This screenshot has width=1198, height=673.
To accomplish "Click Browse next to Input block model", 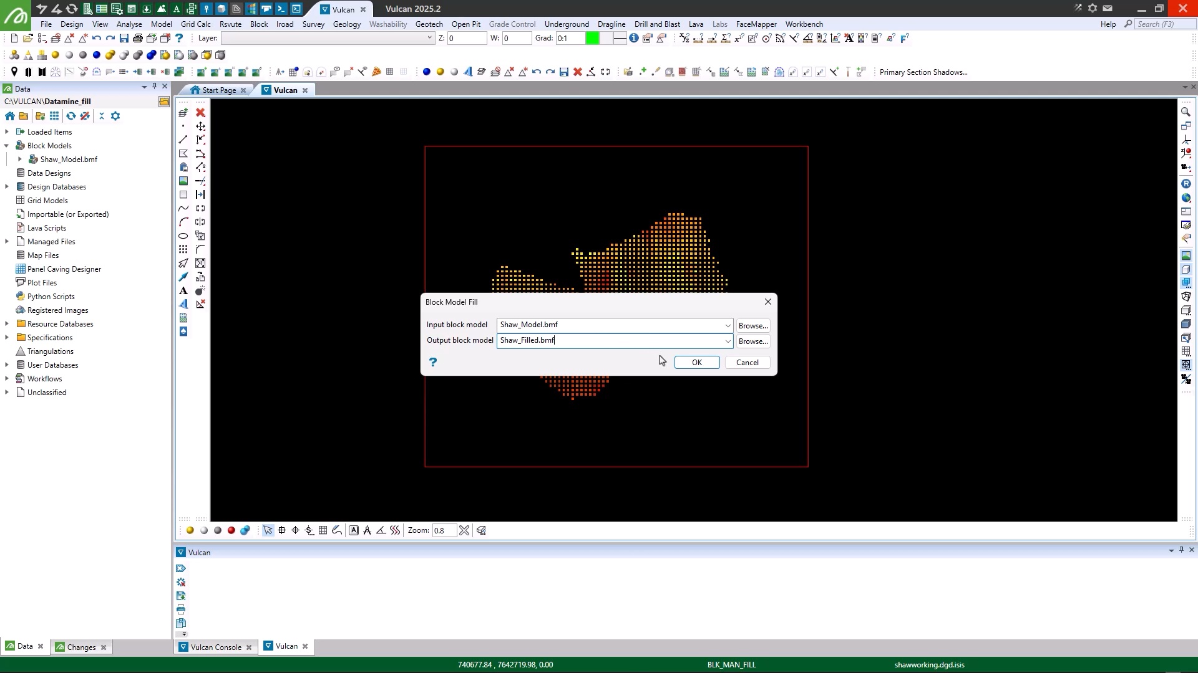I will (x=752, y=325).
